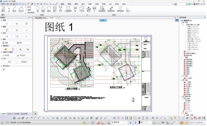Image resolution: width=207 pixels, height=126 pixels.
Task: Expand the collapsed left panel arrow button
Action: pyautogui.click(x=35, y=113)
